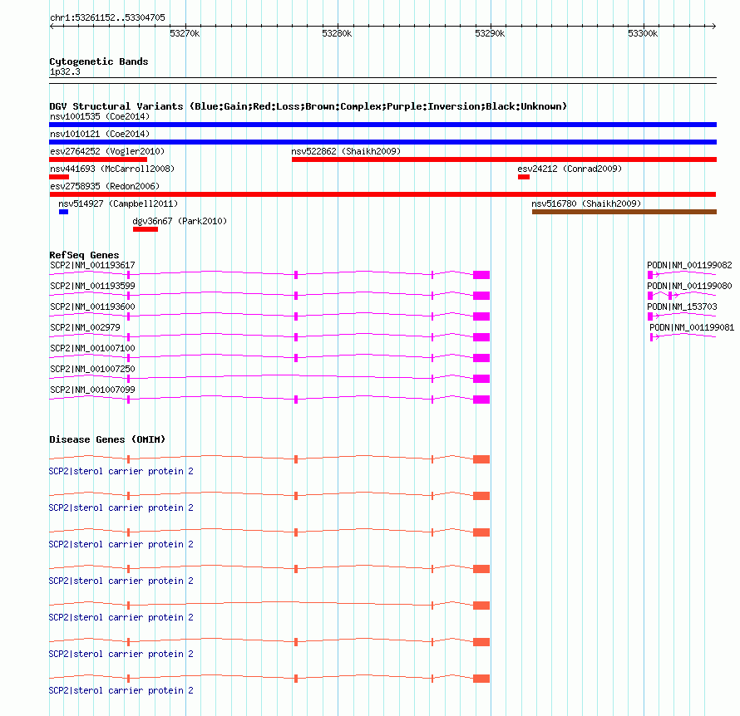Click the 53280k mark on the ruler
The height and width of the screenshot is (716, 740).
click(337, 33)
